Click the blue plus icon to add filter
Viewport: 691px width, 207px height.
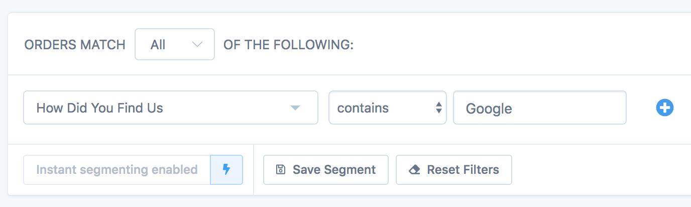click(x=664, y=108)
